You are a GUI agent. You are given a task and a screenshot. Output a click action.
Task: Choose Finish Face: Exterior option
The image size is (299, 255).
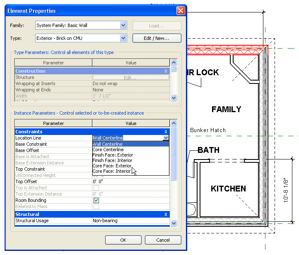(130, 155)
